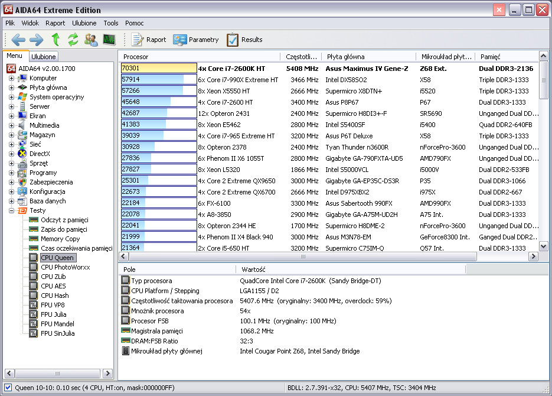Click the green up arrow icon
552x396 pixels.
55,40
